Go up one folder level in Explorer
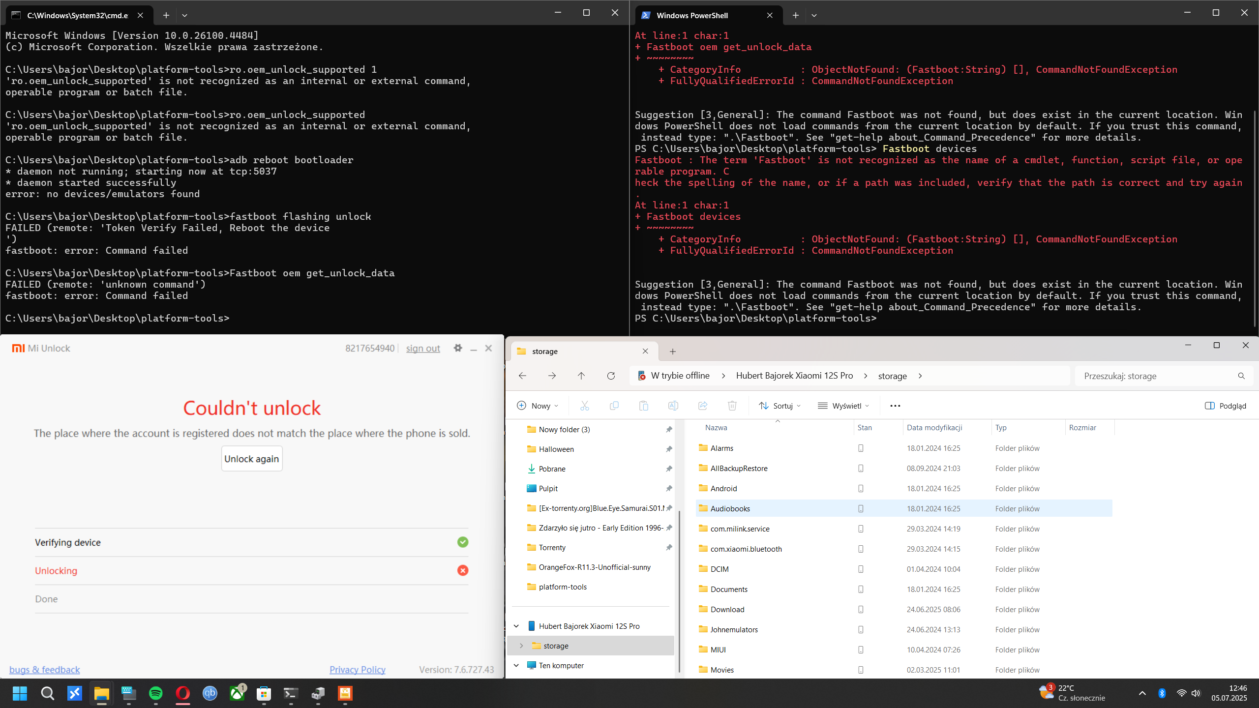The height and width of the screenshot is (708, 1259). 581,376
